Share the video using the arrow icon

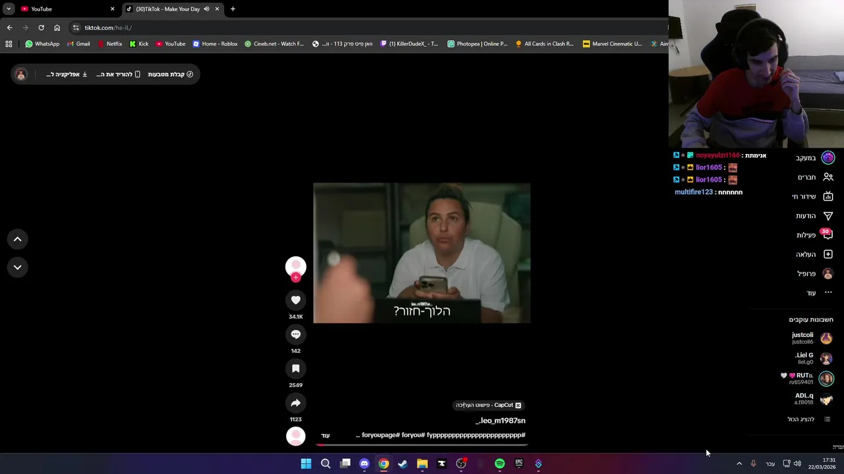click(295, 403)
